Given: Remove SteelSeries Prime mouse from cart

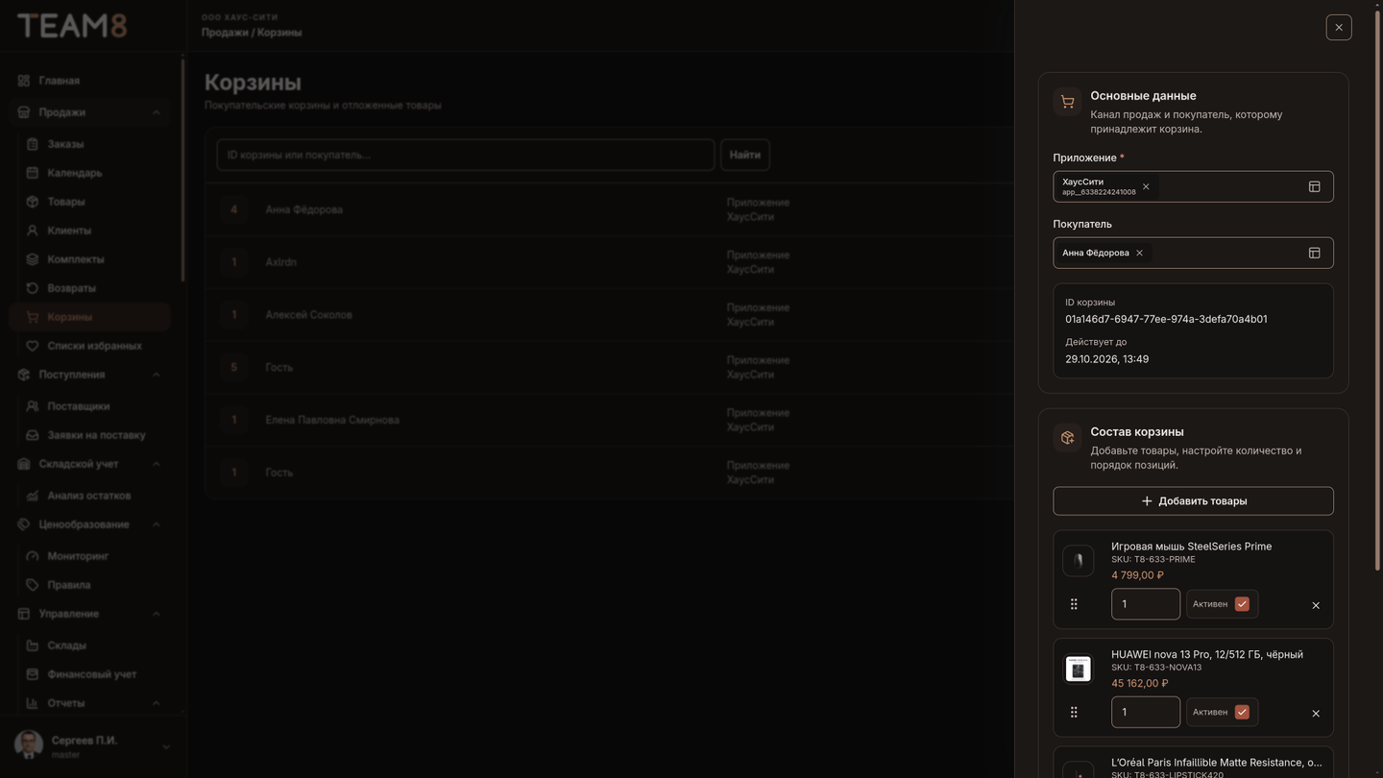Looking at the screenshot, I should click(x=1316, y=605).
